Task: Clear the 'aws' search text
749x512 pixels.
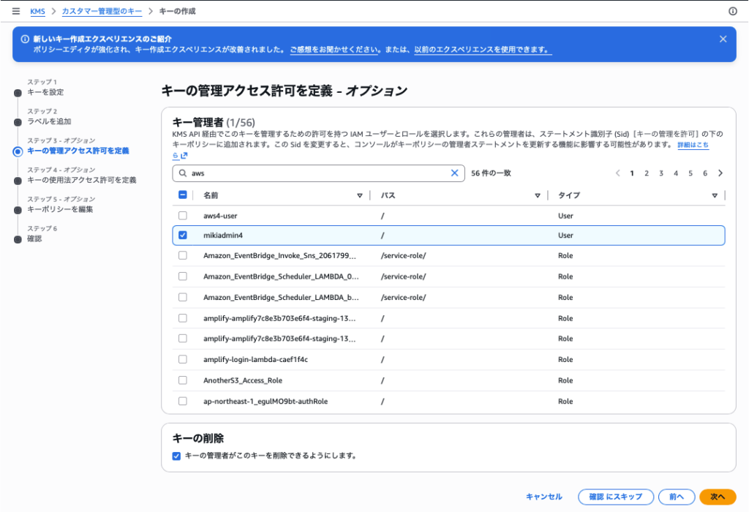Action: [454, 173]
